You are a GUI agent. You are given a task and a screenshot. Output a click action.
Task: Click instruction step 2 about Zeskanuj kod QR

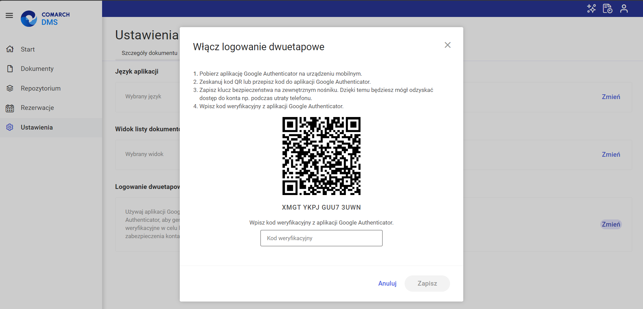(x=285, y=82)
